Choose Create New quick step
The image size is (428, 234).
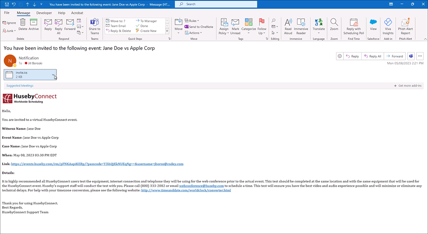[146, 31]
